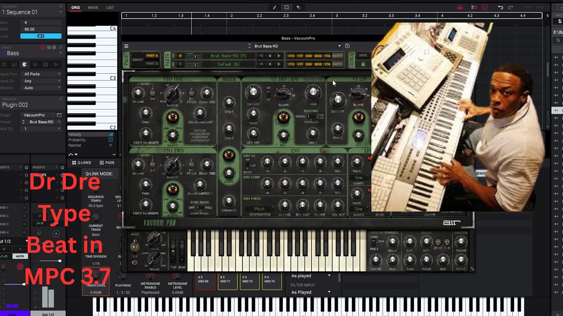
Task: Click the SMART page button
Action: [x=138, y=60]
